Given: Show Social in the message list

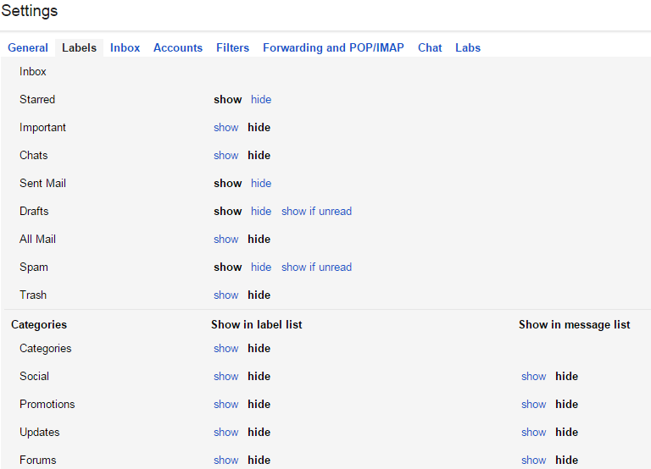Looking at the screenshot, I should pyautogui.click(x=533, y=377).
